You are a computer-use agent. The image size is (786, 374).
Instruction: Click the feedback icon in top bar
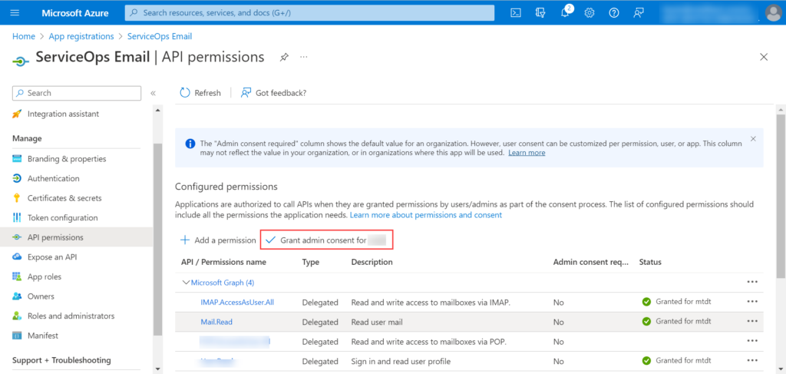(639, 12)
